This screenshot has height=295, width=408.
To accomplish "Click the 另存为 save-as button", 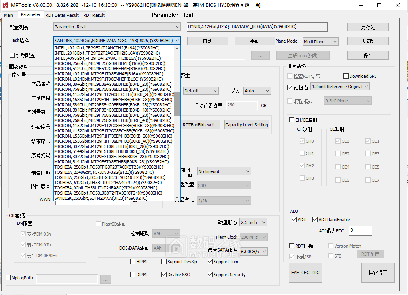I will click(x=367, y=27).
